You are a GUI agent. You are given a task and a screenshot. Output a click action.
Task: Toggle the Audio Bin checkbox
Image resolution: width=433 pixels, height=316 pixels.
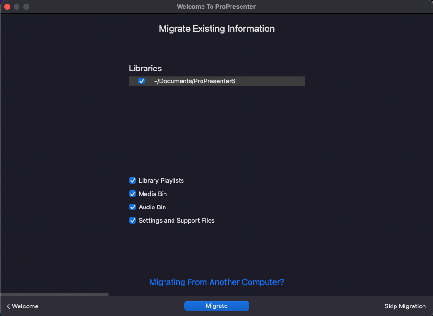[x=133, y=207]
